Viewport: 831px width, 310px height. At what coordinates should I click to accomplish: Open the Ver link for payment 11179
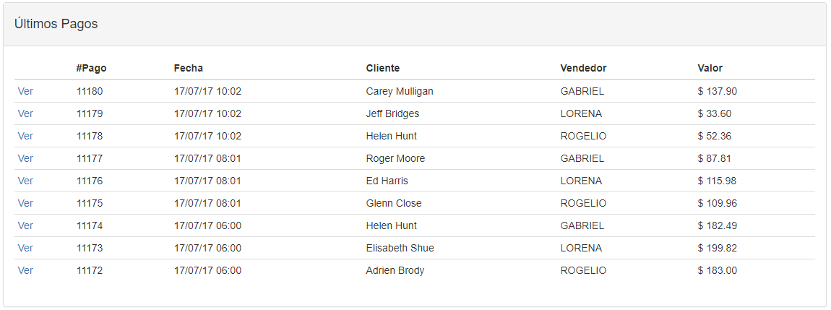coord(25,113)
